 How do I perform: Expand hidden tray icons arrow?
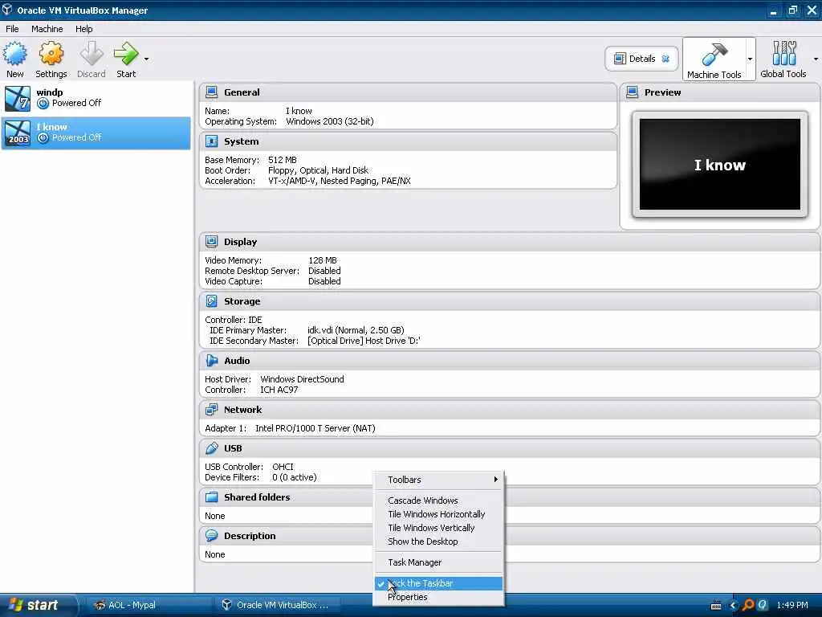coord(734,606)
